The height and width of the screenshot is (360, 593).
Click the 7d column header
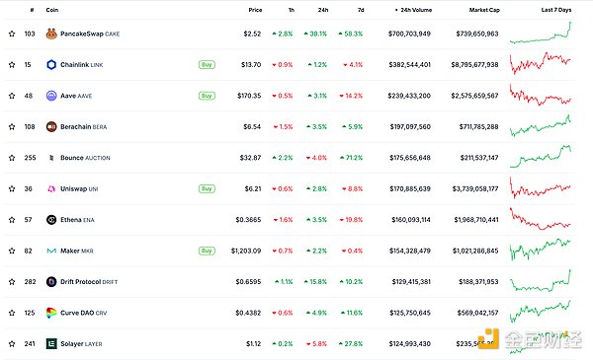361,10
